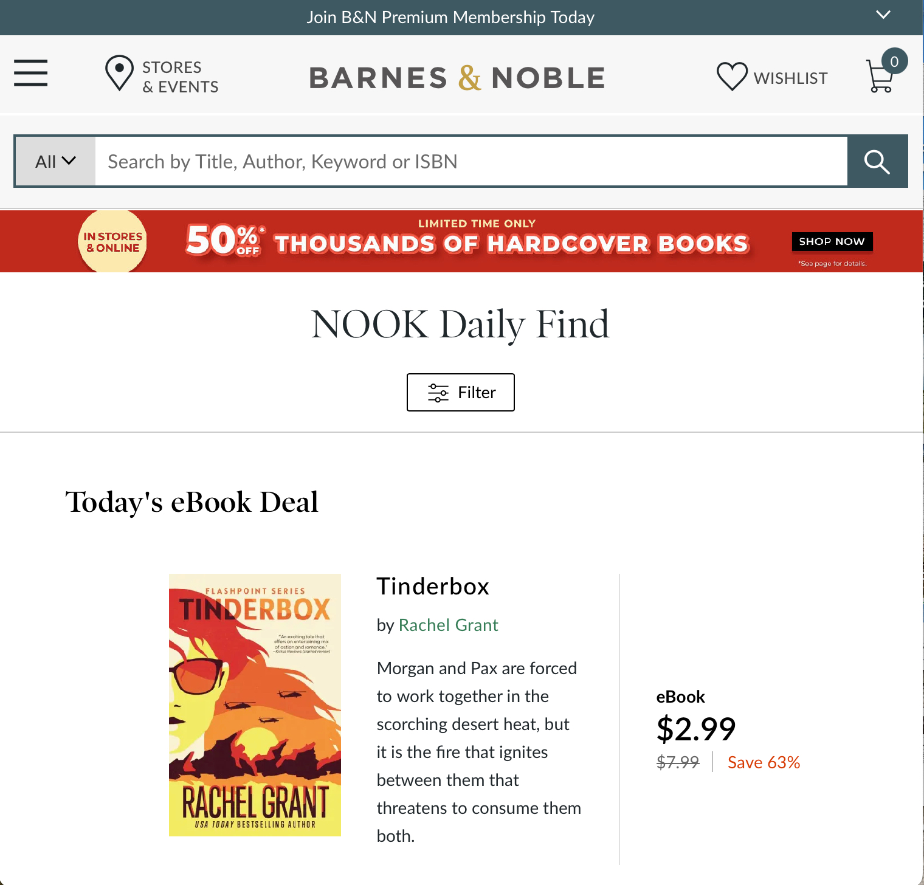
Task: Click the wishlist heart icon
Action: pos(732,77)
